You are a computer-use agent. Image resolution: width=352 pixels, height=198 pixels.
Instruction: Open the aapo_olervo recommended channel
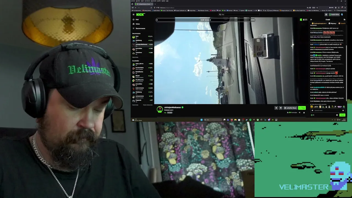coord(142,64)
